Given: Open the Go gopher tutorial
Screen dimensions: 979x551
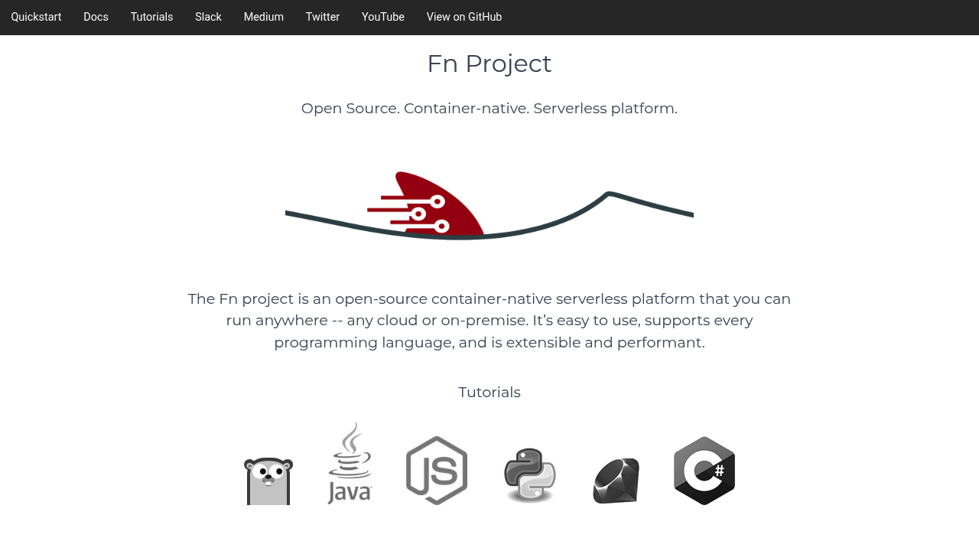Looking at the screenshot, I should pyautogui.click(x=268, y=481).
